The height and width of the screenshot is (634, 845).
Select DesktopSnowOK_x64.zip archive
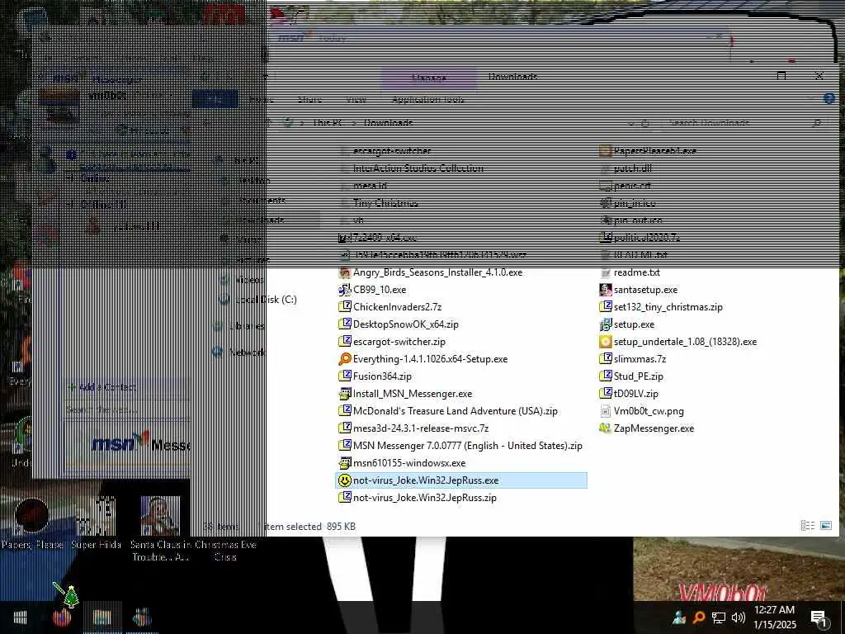[x=399, y=324]
